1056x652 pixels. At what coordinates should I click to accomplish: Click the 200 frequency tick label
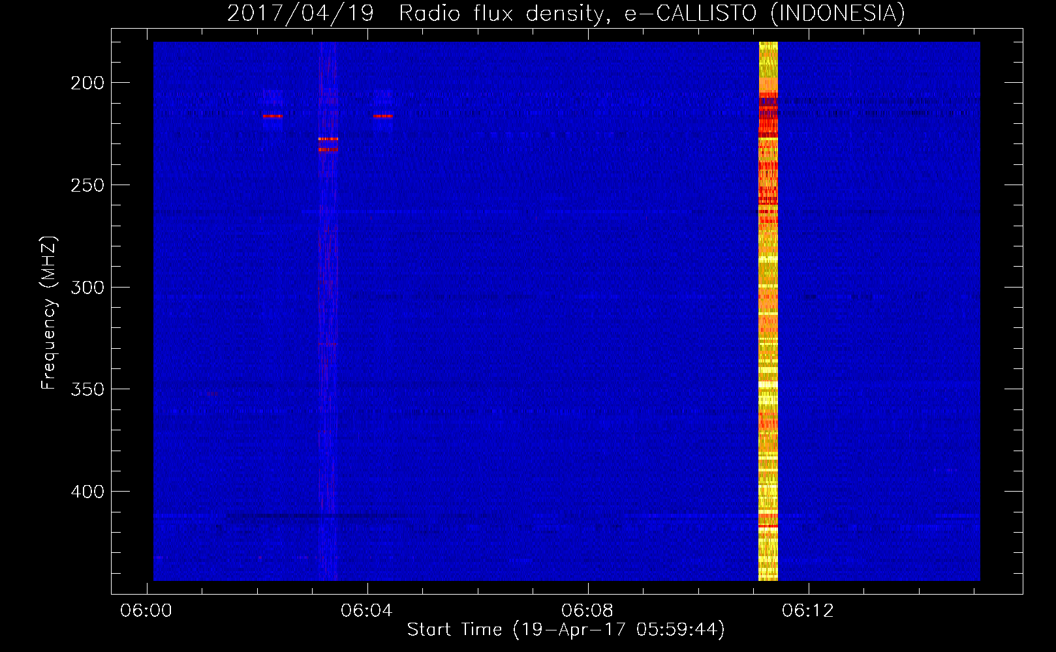(x=87, y=83)
